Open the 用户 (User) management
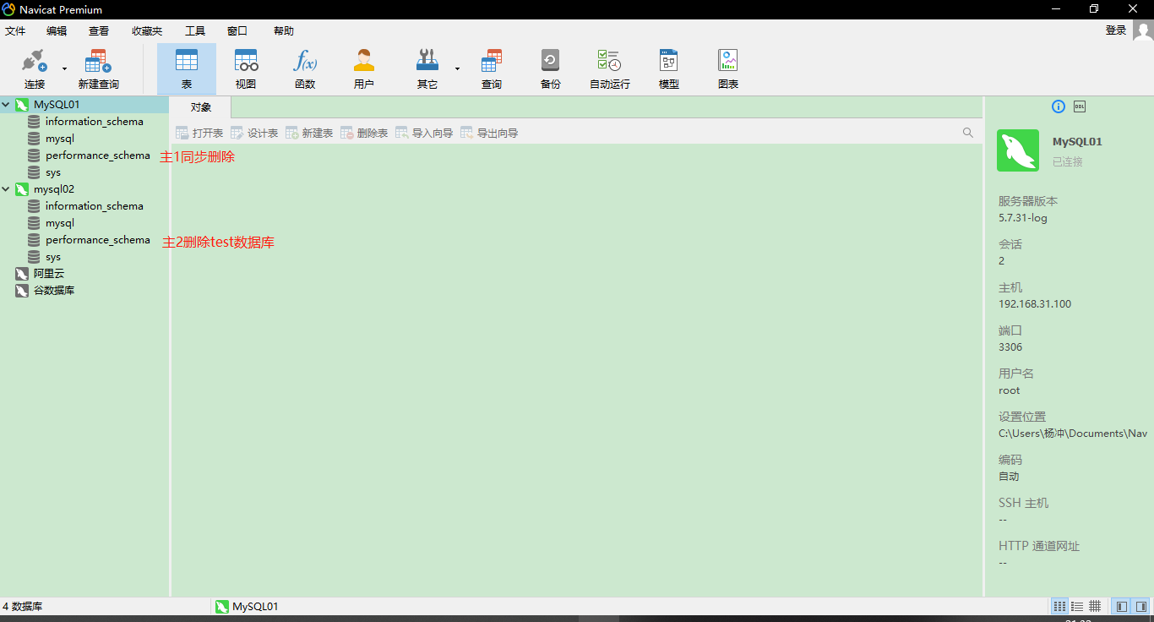The width and height of the screenshot is (1154, 622). coord(364,68)
